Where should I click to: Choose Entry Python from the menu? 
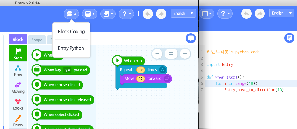tap(71, 48)
